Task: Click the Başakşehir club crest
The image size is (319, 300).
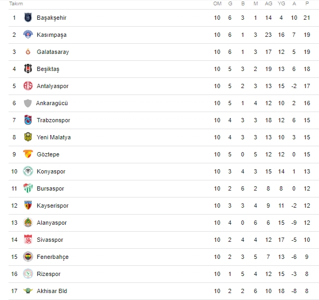Action: click(x=28, y=18)
